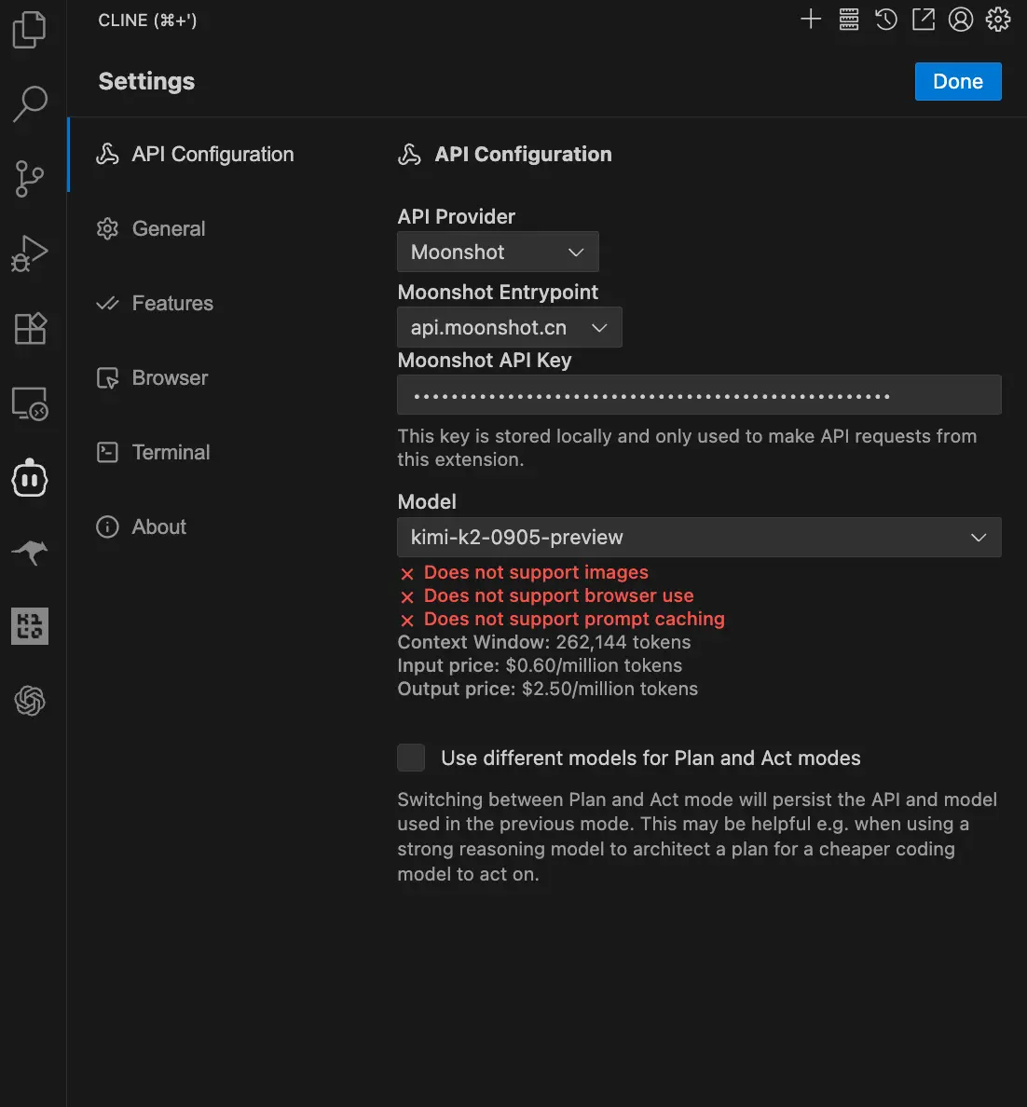Select the Cline robot icon in activity bar
Screen dimensions: 1027x1107
click(30, 478)
